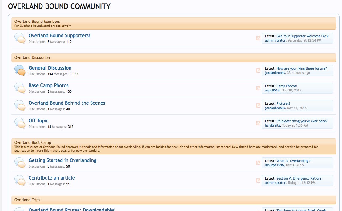Open RSS feed for Behind the Scenes
The image size is (342, 211).
(x=258, y=106)
